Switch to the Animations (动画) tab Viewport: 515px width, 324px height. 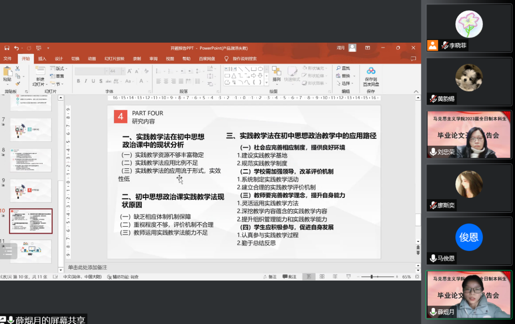(92, 59)
